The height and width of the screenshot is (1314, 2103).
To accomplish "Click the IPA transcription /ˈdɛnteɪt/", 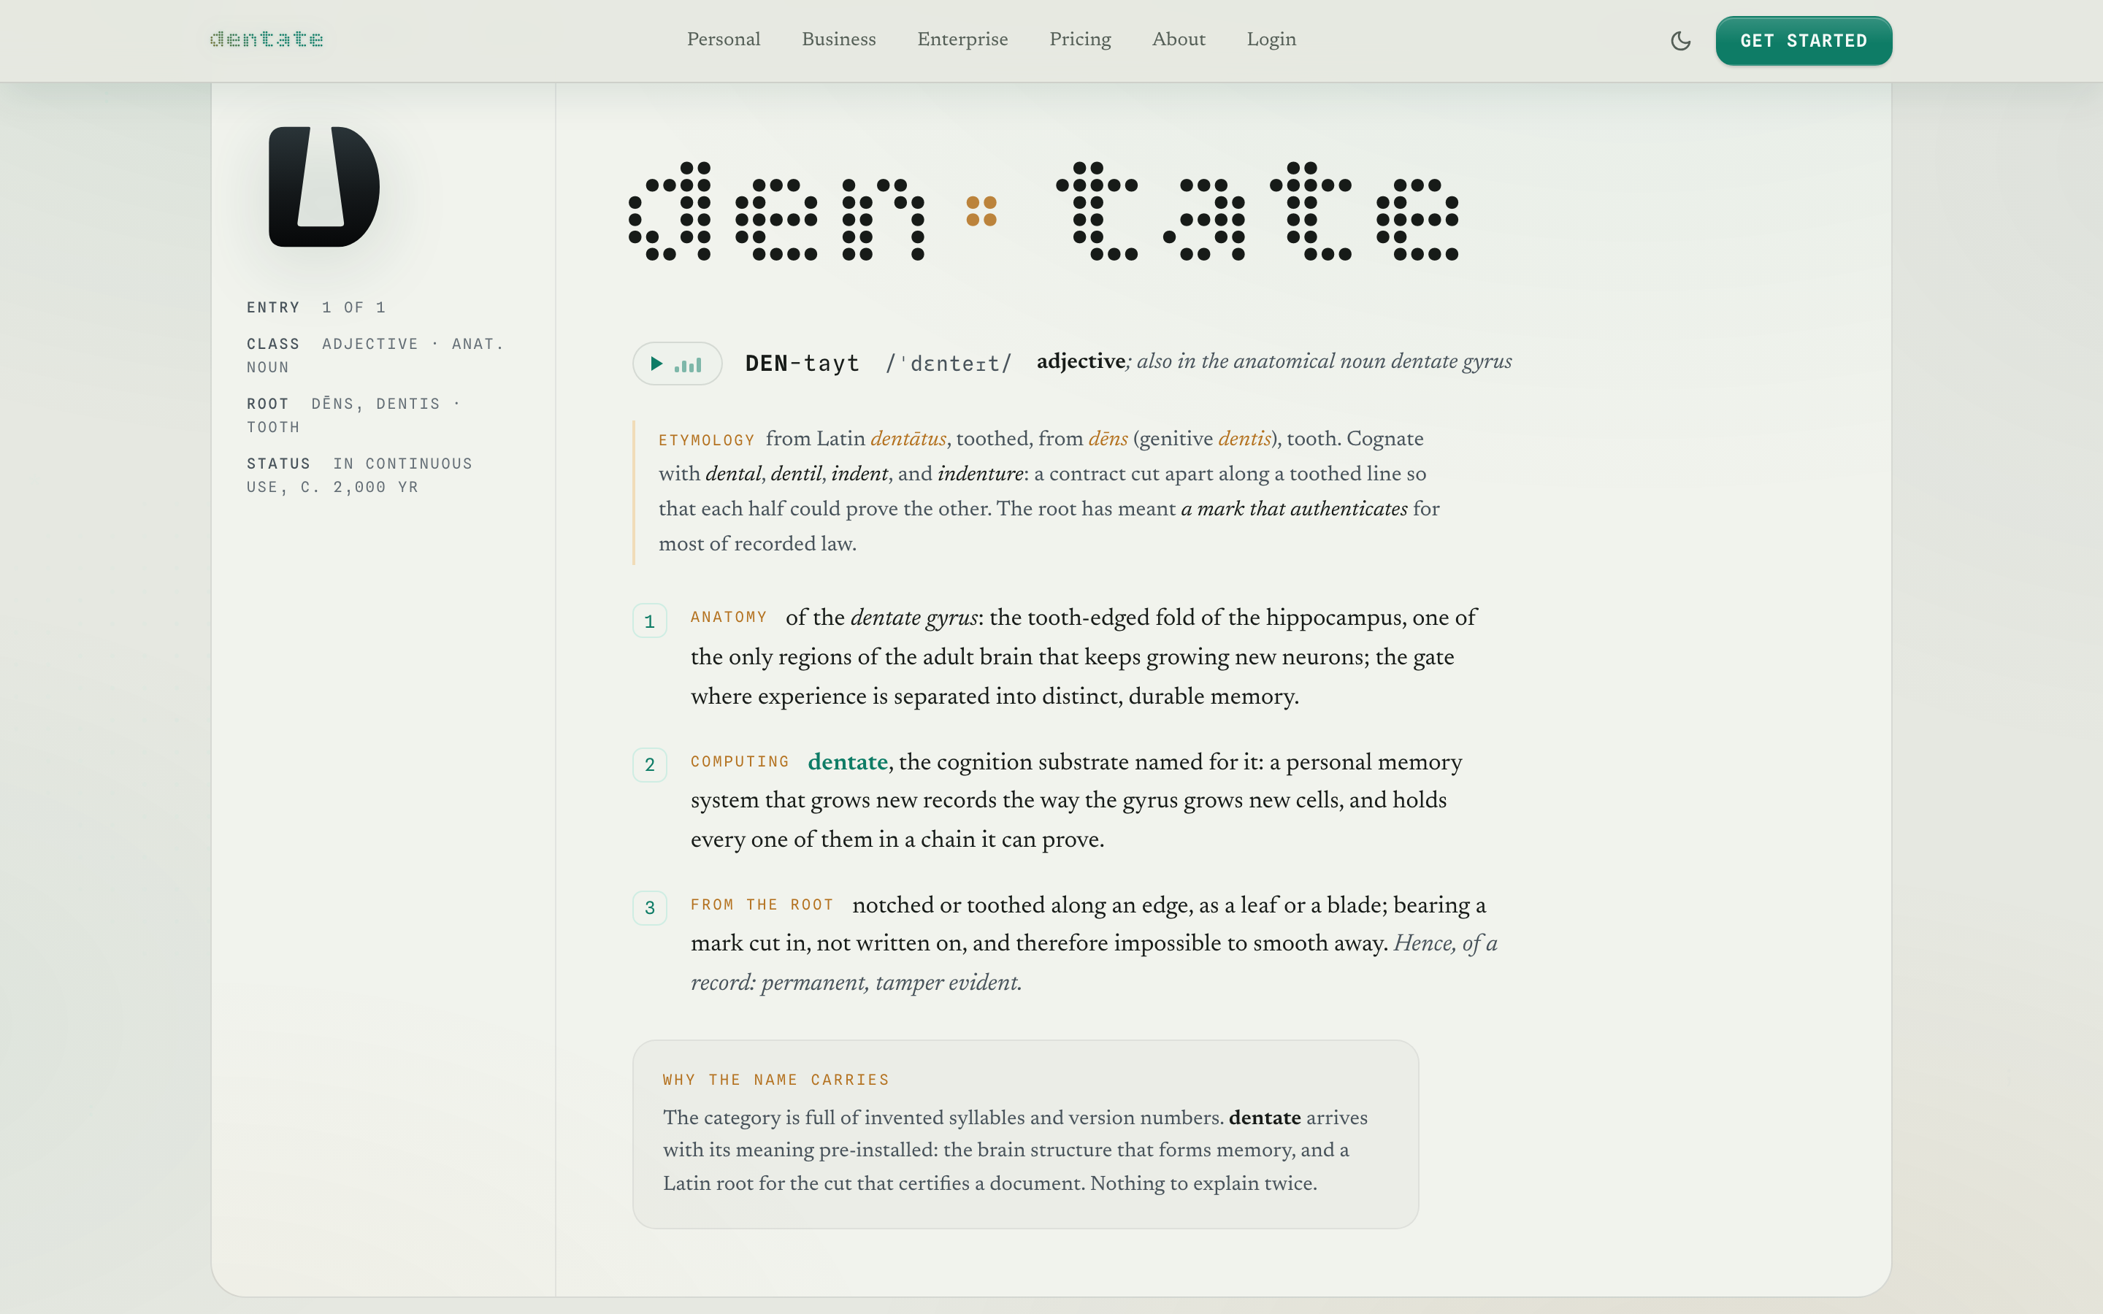I will [949, 364].
